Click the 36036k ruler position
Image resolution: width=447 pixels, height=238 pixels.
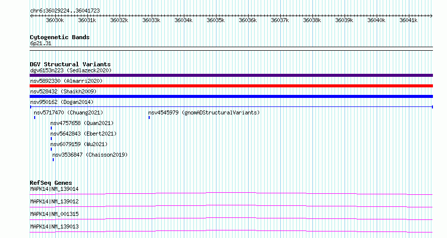pos(248,20)
